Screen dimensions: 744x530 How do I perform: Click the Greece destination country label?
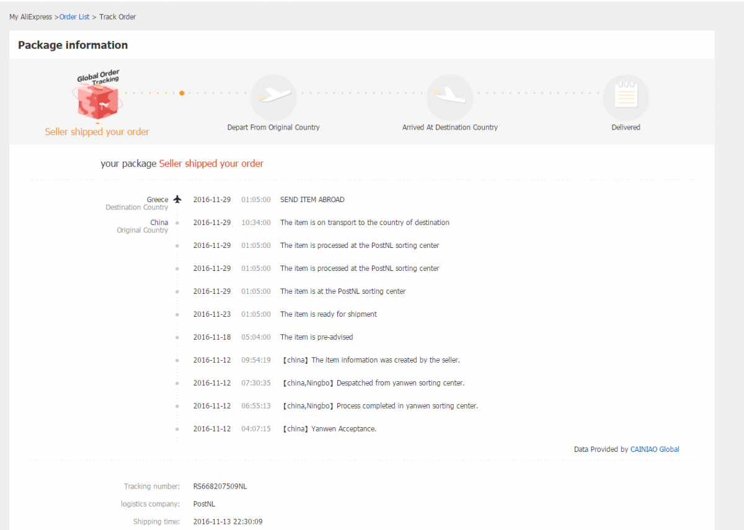[157, 200]
